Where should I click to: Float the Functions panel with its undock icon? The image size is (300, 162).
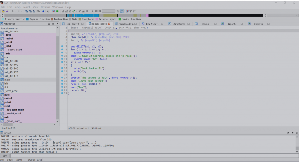tap(53, 24)
